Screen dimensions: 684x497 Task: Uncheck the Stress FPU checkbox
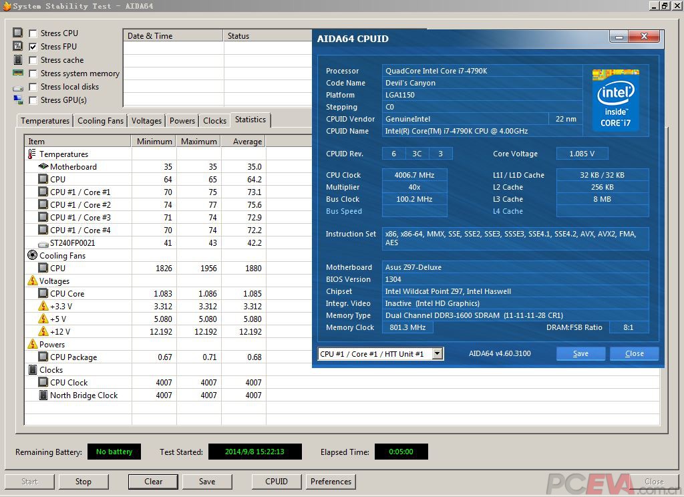(33, 47)
